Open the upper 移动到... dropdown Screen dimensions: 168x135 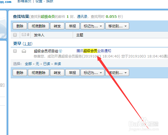[117, 26]
